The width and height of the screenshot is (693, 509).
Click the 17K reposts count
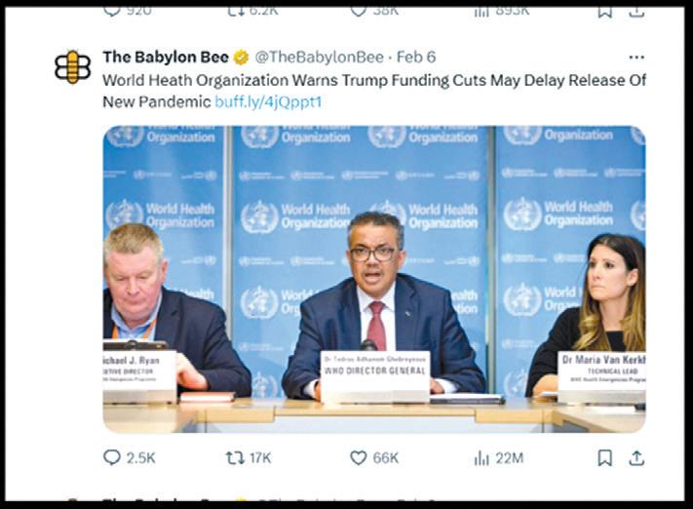pyautogui.click(x=260, y=458)
